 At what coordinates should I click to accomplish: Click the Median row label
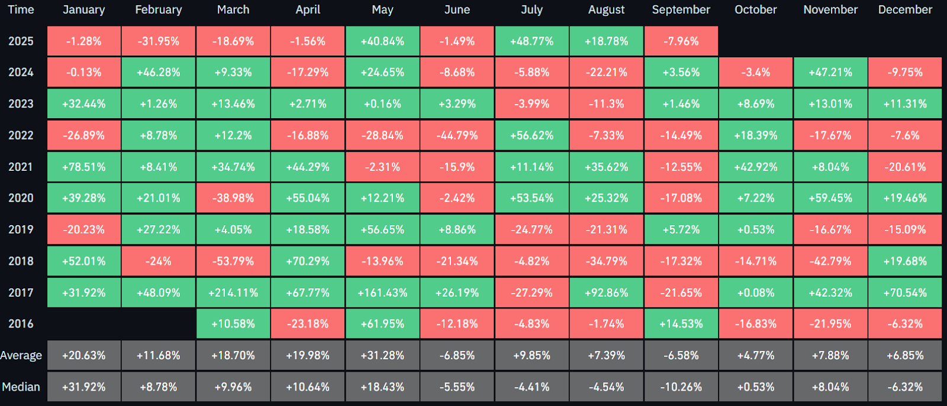pos(21,387)
